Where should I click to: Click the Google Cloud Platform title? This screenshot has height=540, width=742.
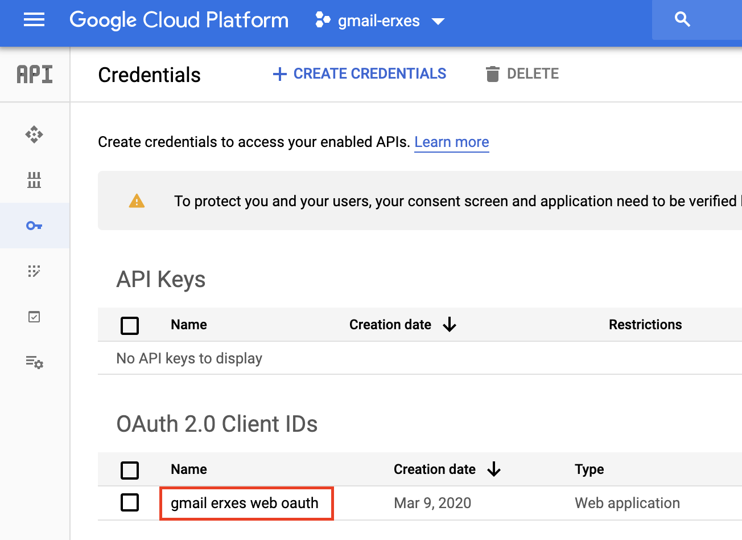179,21
